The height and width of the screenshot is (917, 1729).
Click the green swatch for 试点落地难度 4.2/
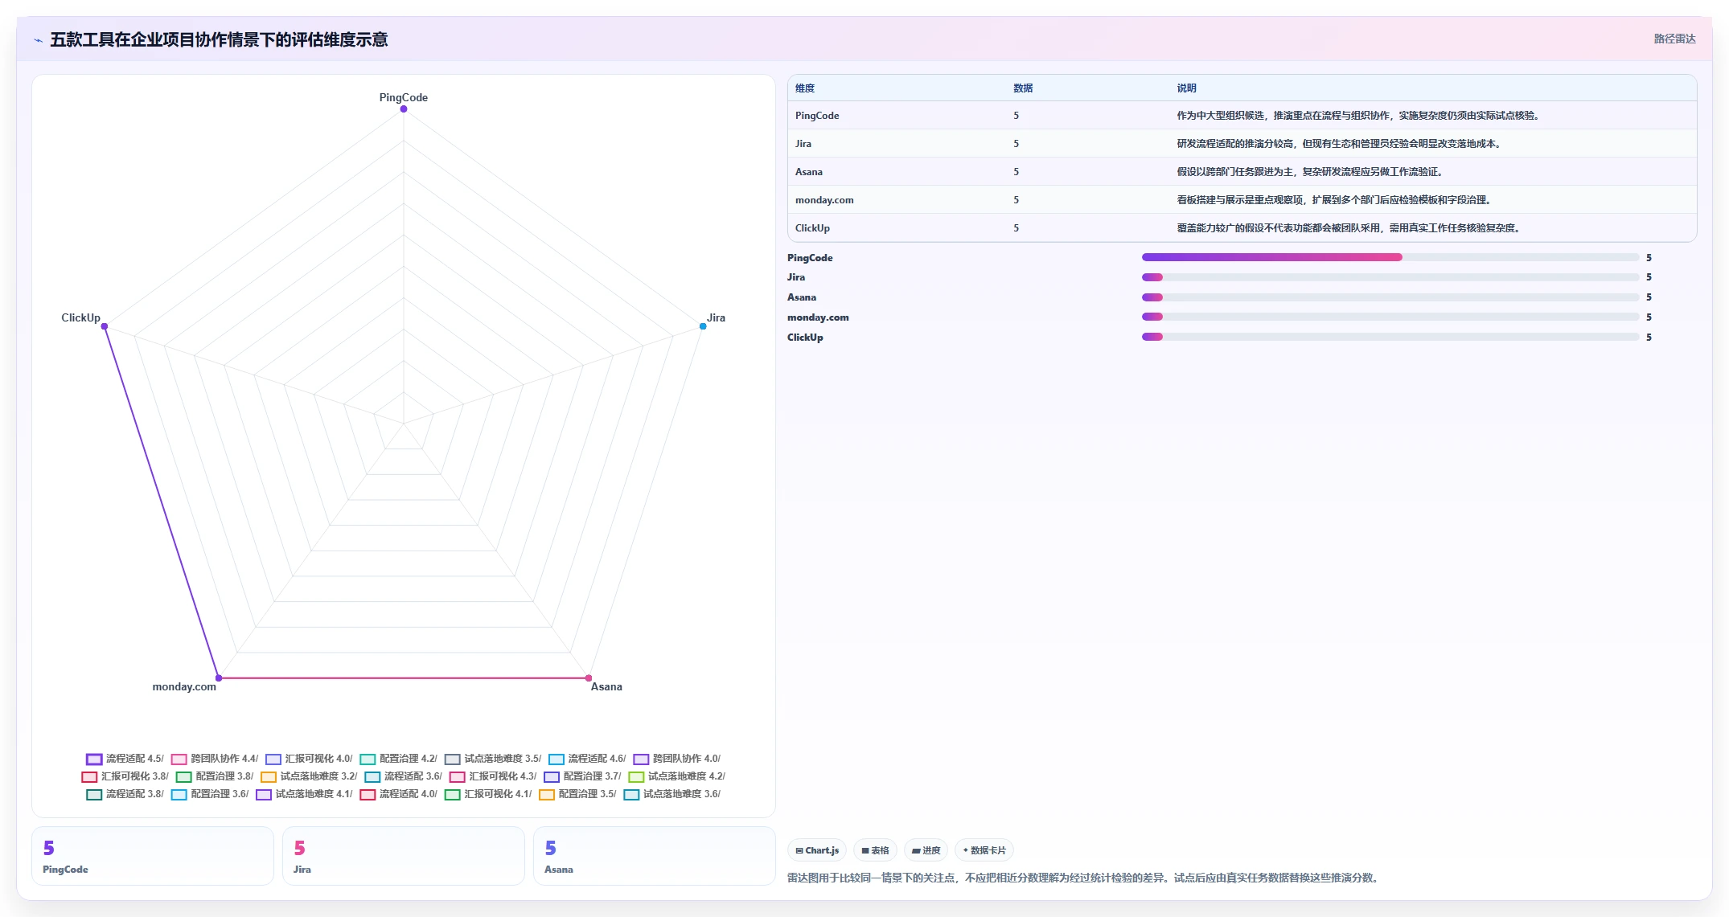636,777
